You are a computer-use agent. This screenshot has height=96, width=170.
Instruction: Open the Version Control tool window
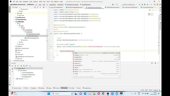point(16,88)
